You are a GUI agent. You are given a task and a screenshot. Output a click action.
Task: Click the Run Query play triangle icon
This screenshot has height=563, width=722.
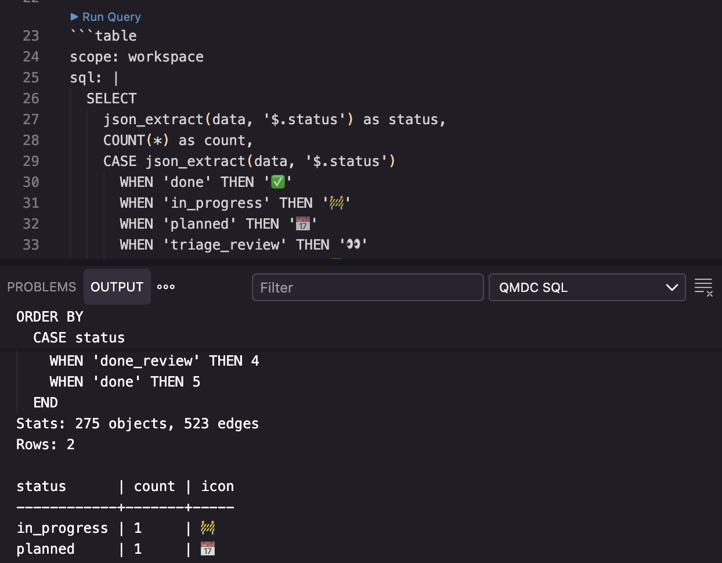pyautogui.click(x=74, y=17)
